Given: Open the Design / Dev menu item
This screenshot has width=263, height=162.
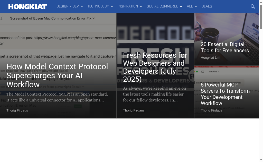Looking at the screenshot, I should (x=68, y=6).
